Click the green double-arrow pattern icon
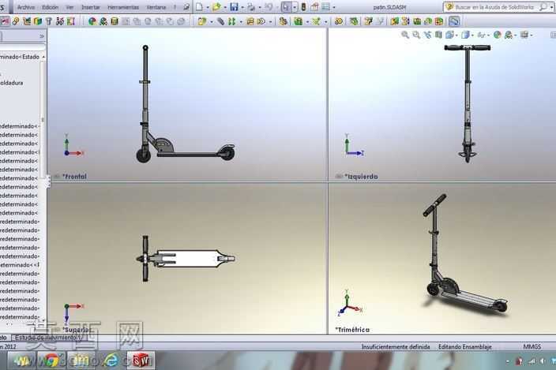This screenshot has height=370, width=556. pyautogui.click(x=232, y=21)
